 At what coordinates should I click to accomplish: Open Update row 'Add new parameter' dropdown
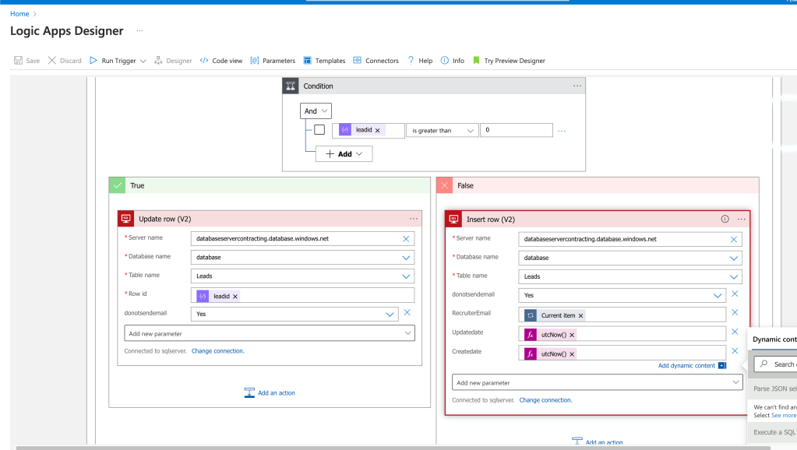coord(270,334)
